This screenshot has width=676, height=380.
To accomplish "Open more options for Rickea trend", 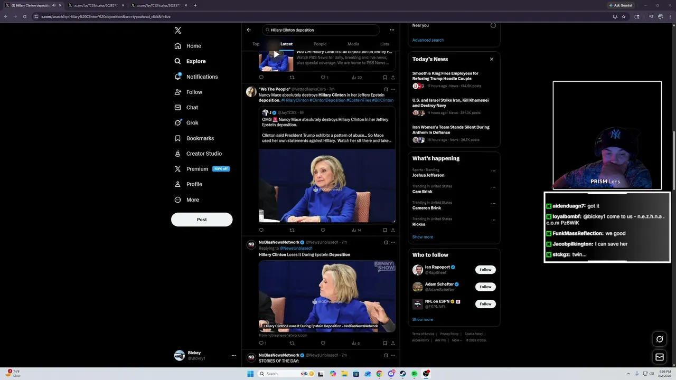I will tap(493, 220).
